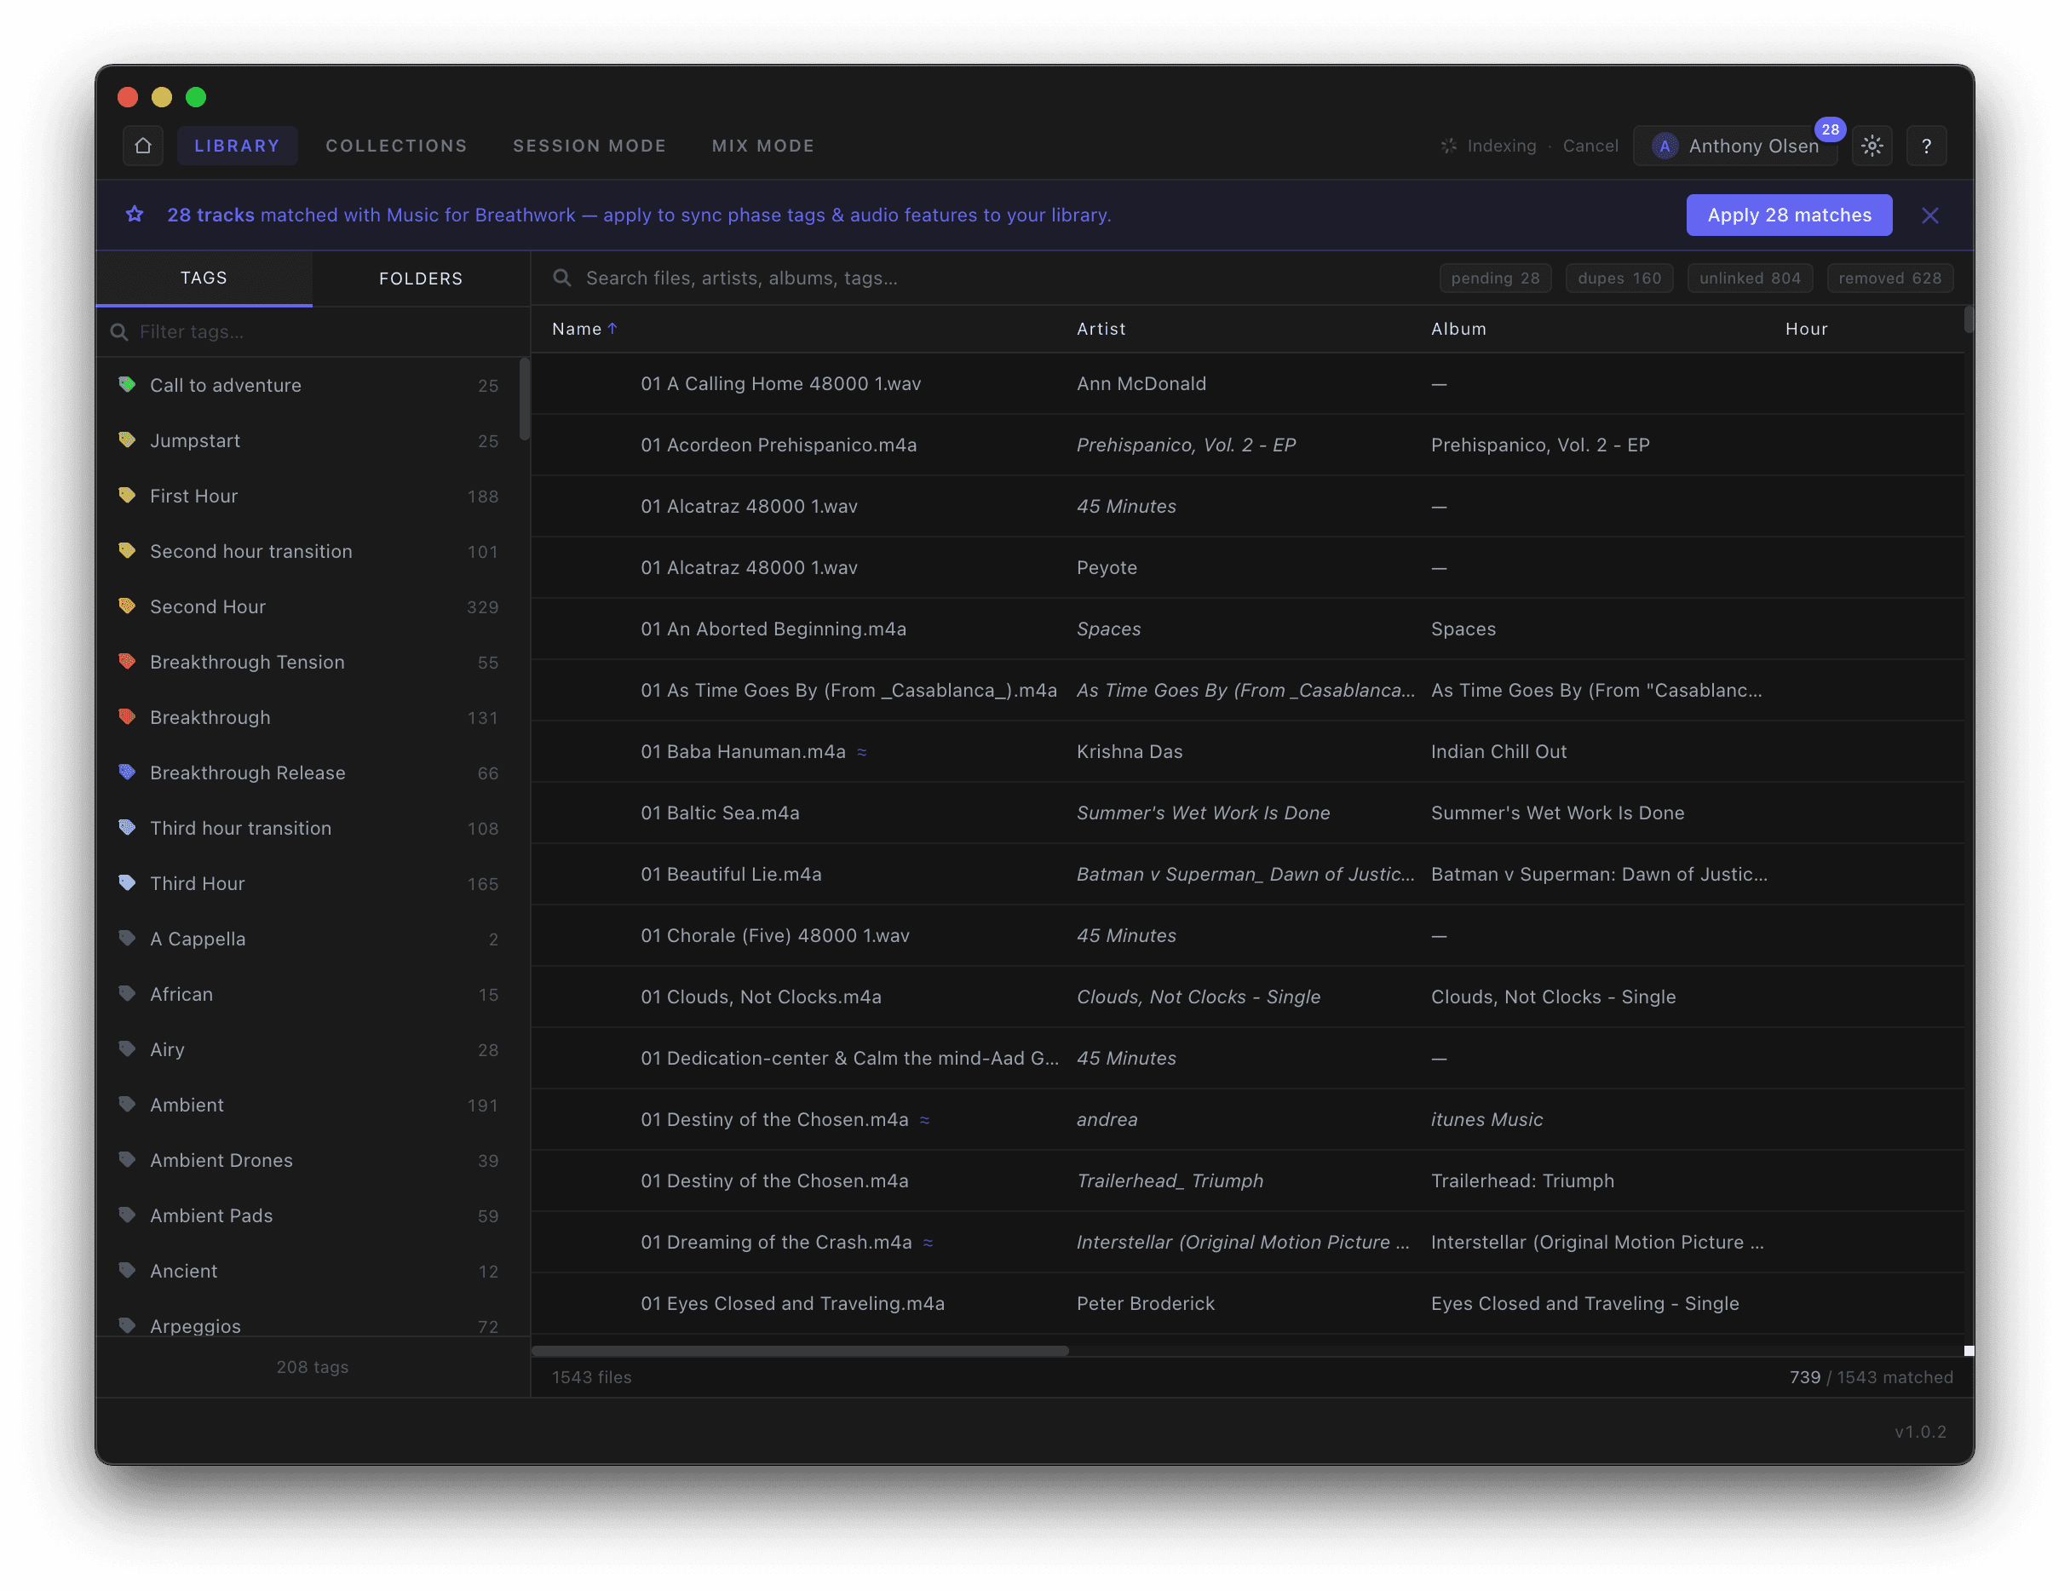Click the Anthony Olsen avatar icon
The width and height of the screenshot is (2070, 1591).
[x=1664, y=146]
